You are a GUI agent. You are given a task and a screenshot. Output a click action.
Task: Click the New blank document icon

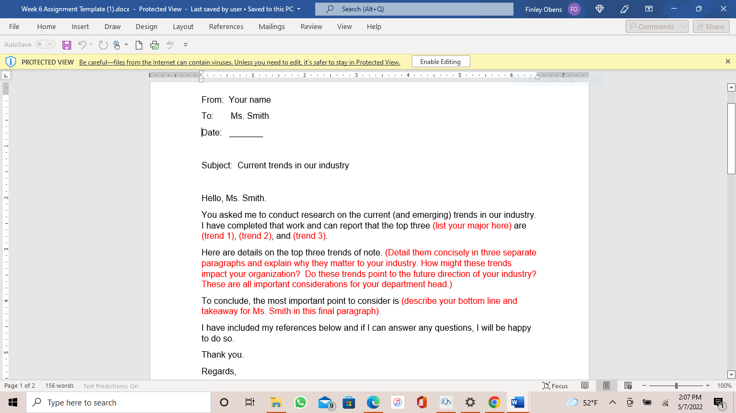click(x=139, y=45)
